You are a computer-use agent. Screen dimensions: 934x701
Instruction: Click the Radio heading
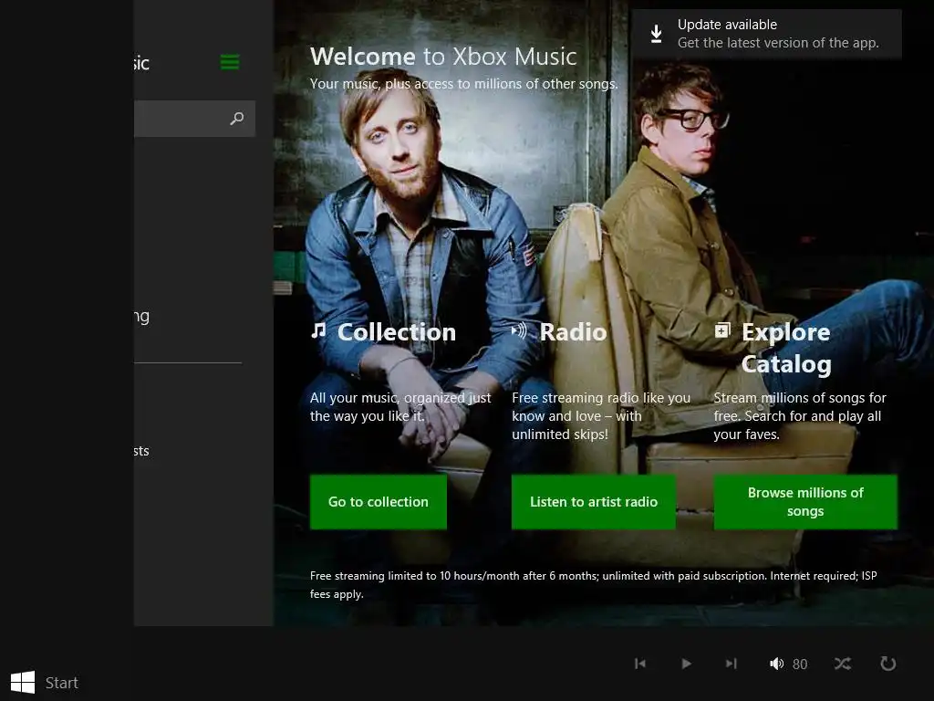[573, 332]
